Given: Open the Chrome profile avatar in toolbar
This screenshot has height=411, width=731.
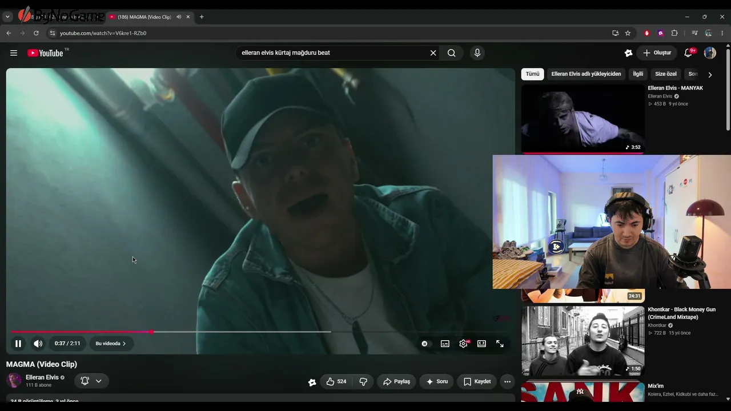Looking at the screenshot, I should pos(708,33).
